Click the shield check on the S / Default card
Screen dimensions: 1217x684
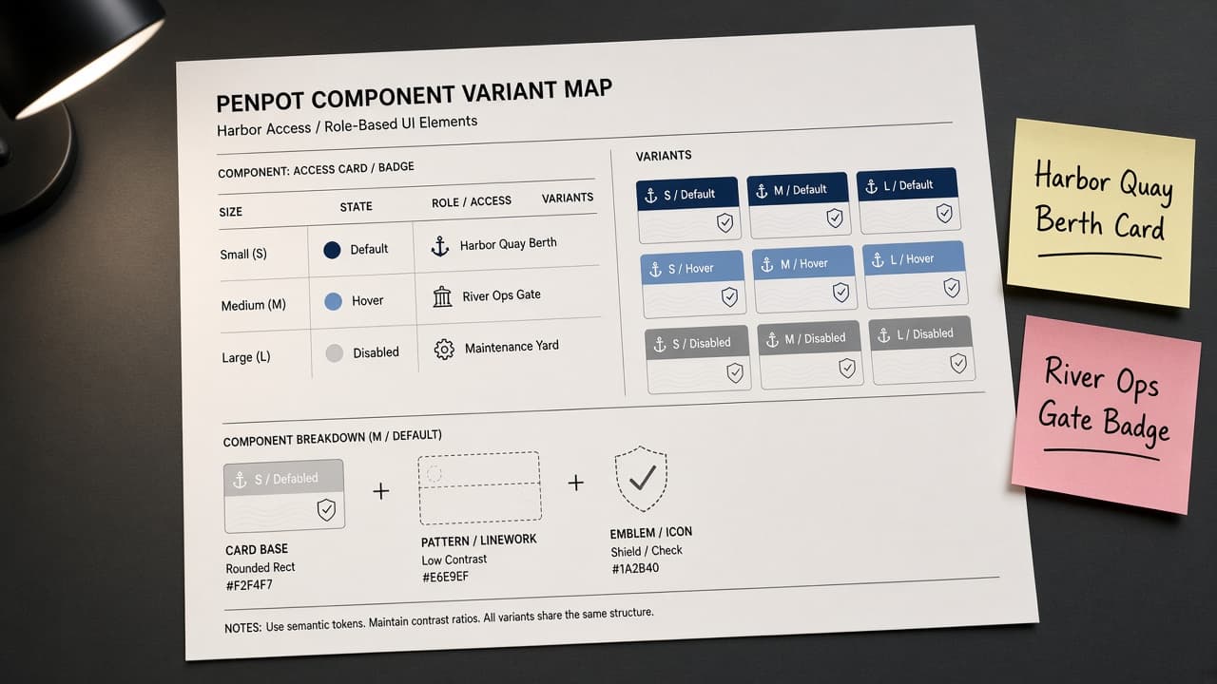(x=724, y=222)
